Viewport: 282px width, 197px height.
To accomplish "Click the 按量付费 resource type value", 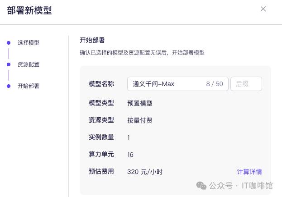I will (140, 120).
